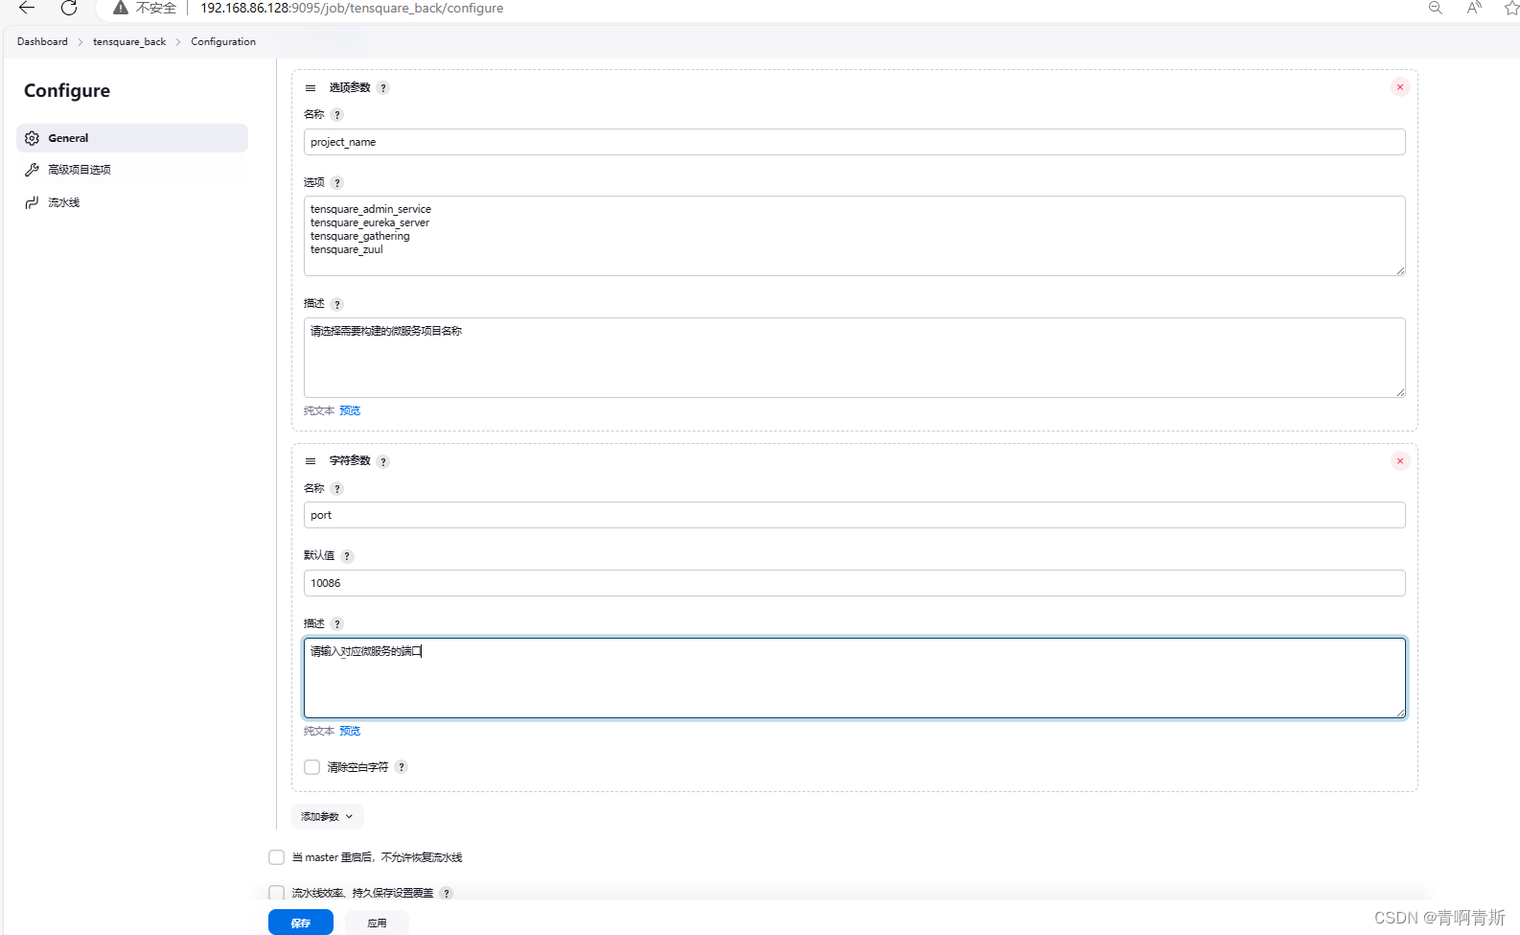
Task: Click the choices textarea with tensquare services
Action: point(855,236)
